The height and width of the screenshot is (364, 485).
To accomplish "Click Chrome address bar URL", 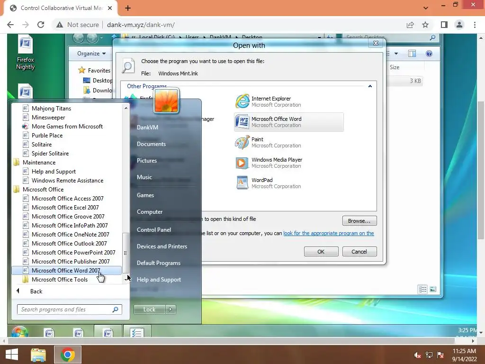I will point(141,25).
